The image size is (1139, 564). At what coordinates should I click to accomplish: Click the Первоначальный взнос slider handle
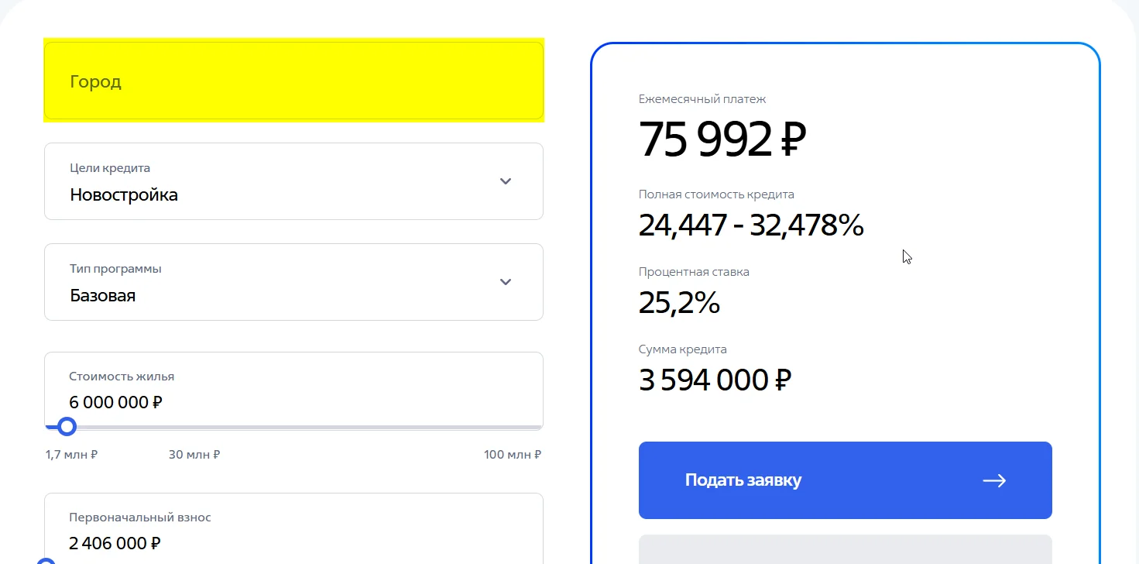click(x=46, y=561)
